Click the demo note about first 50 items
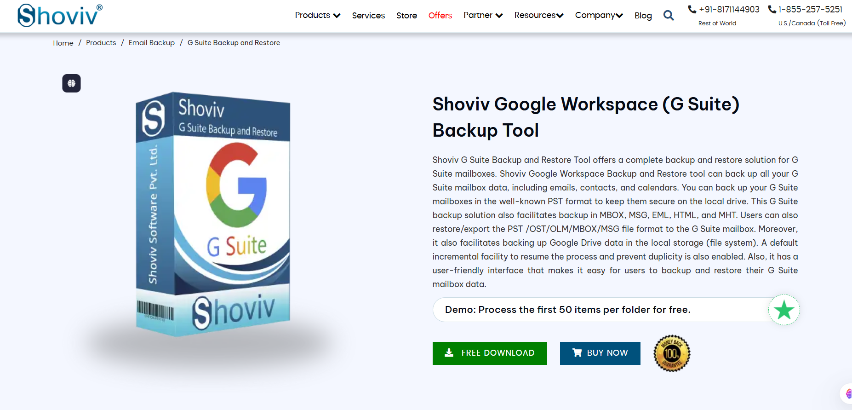Screen dimensions: 852x410 click(x=568, y=310)
